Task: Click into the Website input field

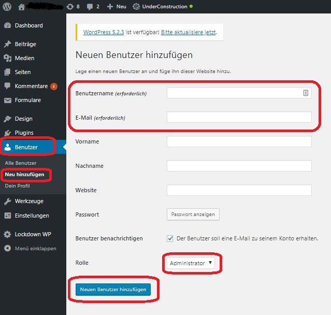Action: pos(239,190)
